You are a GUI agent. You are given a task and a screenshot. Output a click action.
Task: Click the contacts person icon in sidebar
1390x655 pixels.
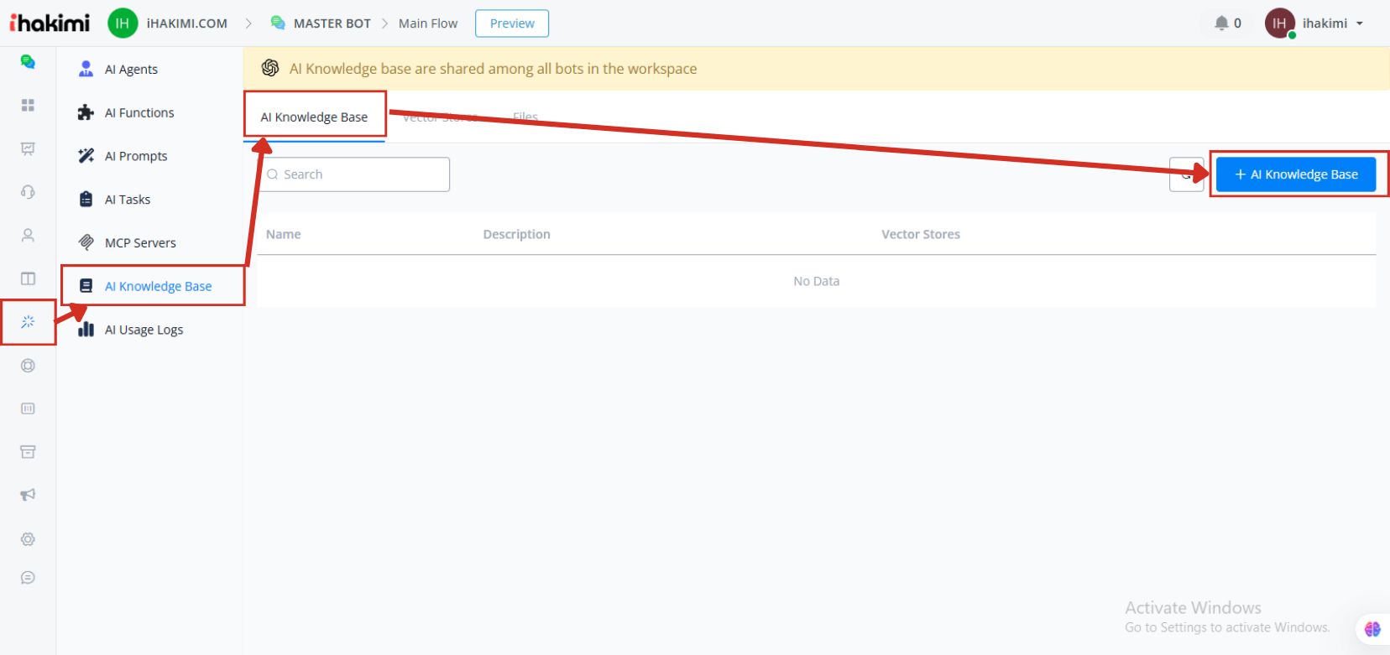coord(28,236)
